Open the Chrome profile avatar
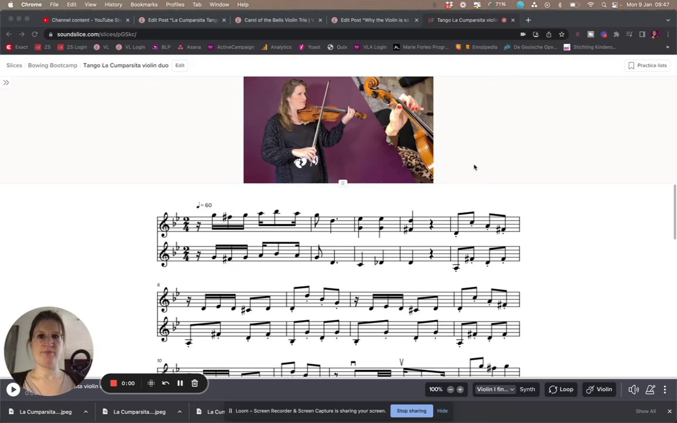Image resolution: width=677 pixels, height=423 pixels. 655,34
